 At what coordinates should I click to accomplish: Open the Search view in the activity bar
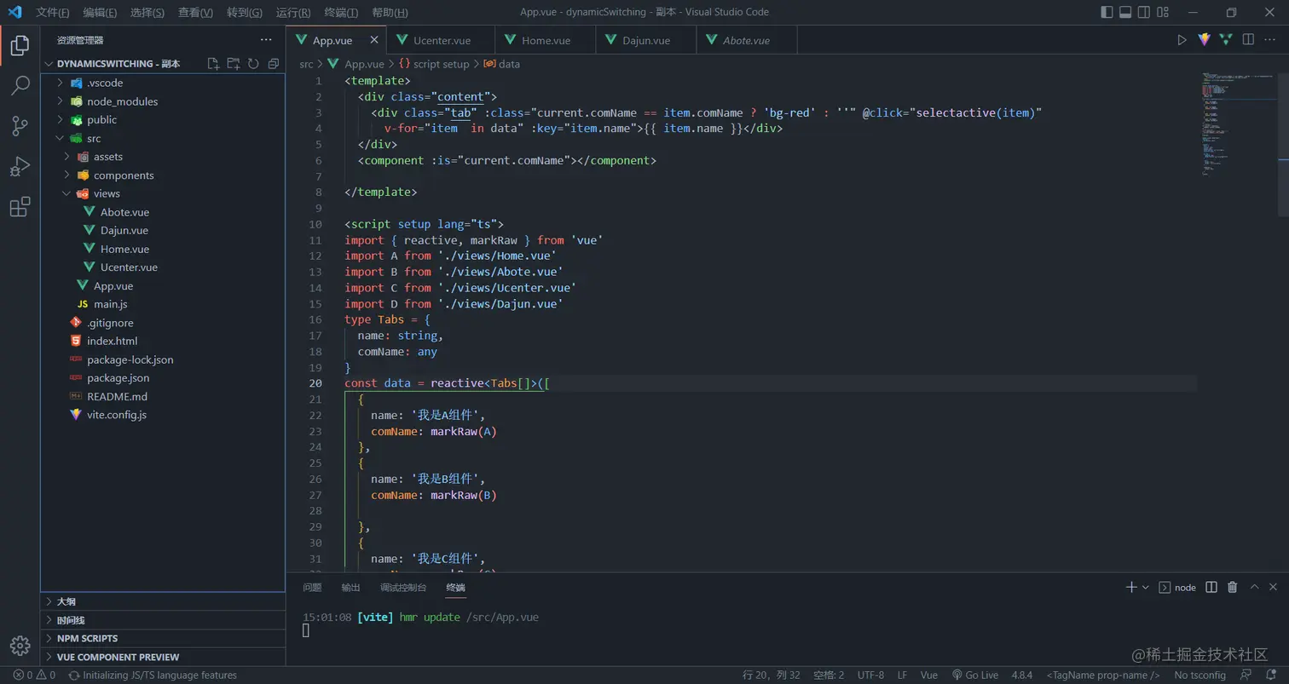point(20,86)
